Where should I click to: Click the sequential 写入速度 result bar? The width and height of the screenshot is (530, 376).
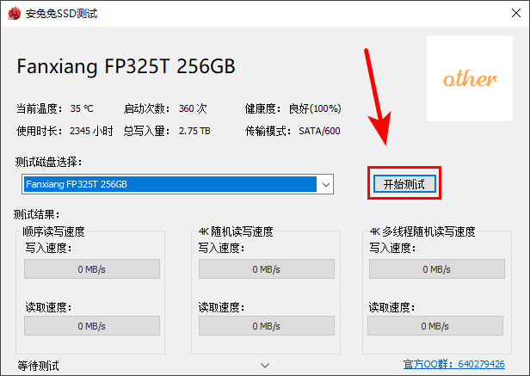pyautogui.click(x=91, y=269)
